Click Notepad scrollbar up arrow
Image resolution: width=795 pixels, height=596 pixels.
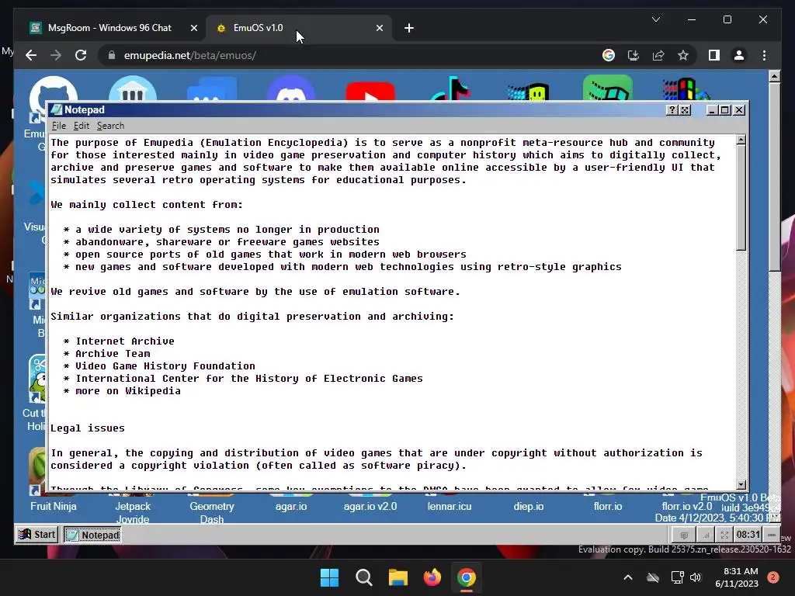(741, 140)
